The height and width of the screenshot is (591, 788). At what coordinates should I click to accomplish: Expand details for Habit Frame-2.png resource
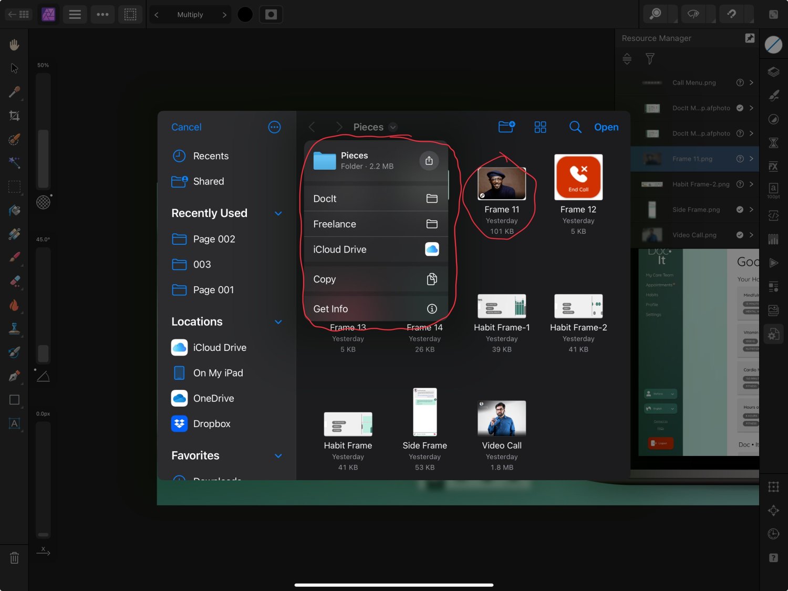[x=751, y=184]
